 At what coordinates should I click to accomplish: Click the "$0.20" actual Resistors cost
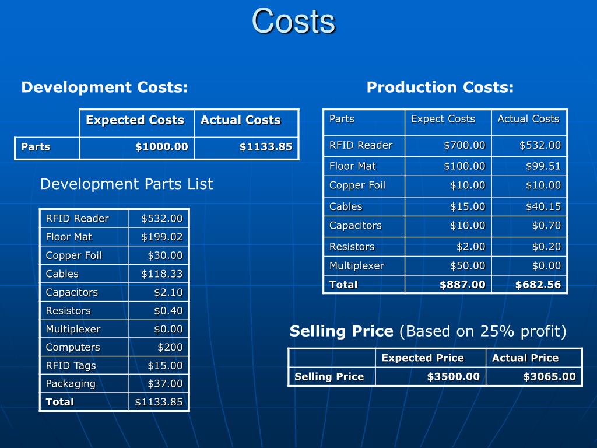click(546, 247)
